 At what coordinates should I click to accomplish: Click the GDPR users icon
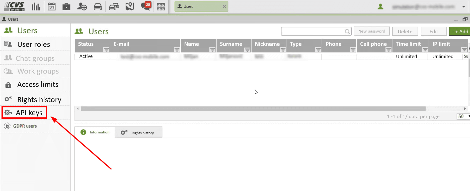7,126
